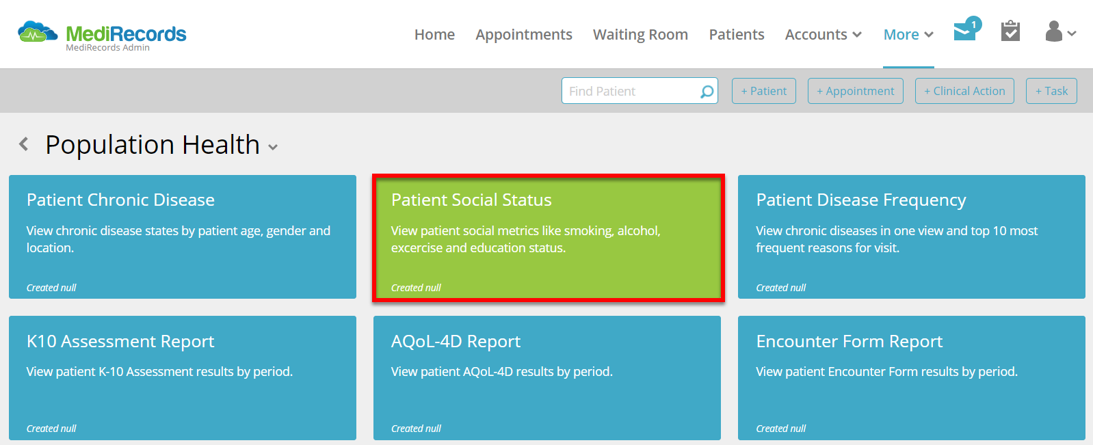Open the K10 Assessment Report tile
This screenshot has height=445, width=1093.
tap(182, 377)
